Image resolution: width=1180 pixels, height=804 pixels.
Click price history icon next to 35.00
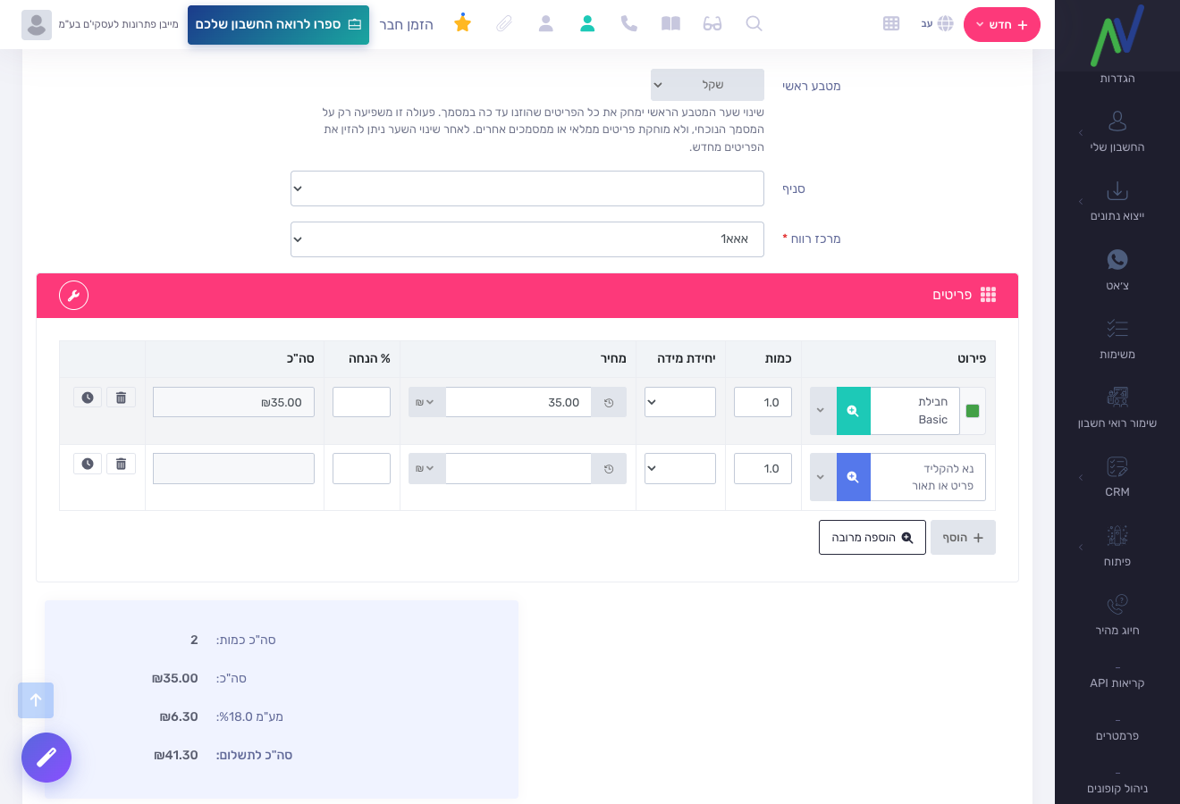coord(609,402)
